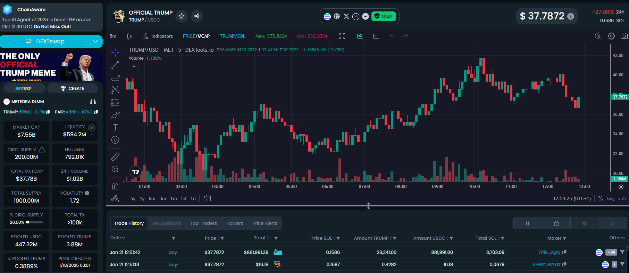Jump to first trades page
Screen dimensions: 629x273
click(585, 223)
